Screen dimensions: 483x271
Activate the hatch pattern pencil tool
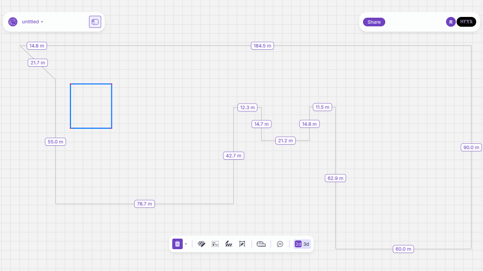click(x=229, y=244)
